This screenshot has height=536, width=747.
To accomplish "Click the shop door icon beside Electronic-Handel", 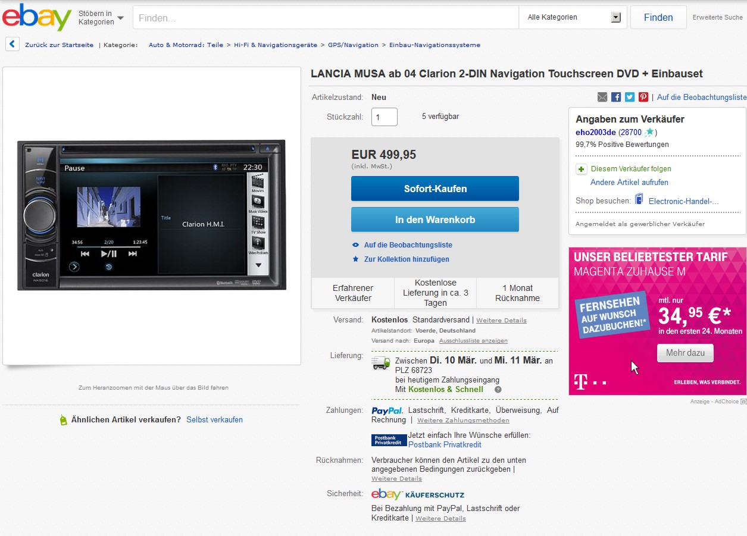I will click(x=639, y=199).
